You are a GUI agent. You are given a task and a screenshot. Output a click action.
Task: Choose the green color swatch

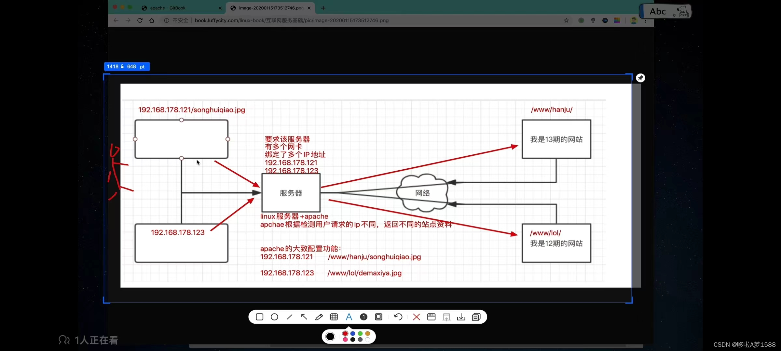360,333
